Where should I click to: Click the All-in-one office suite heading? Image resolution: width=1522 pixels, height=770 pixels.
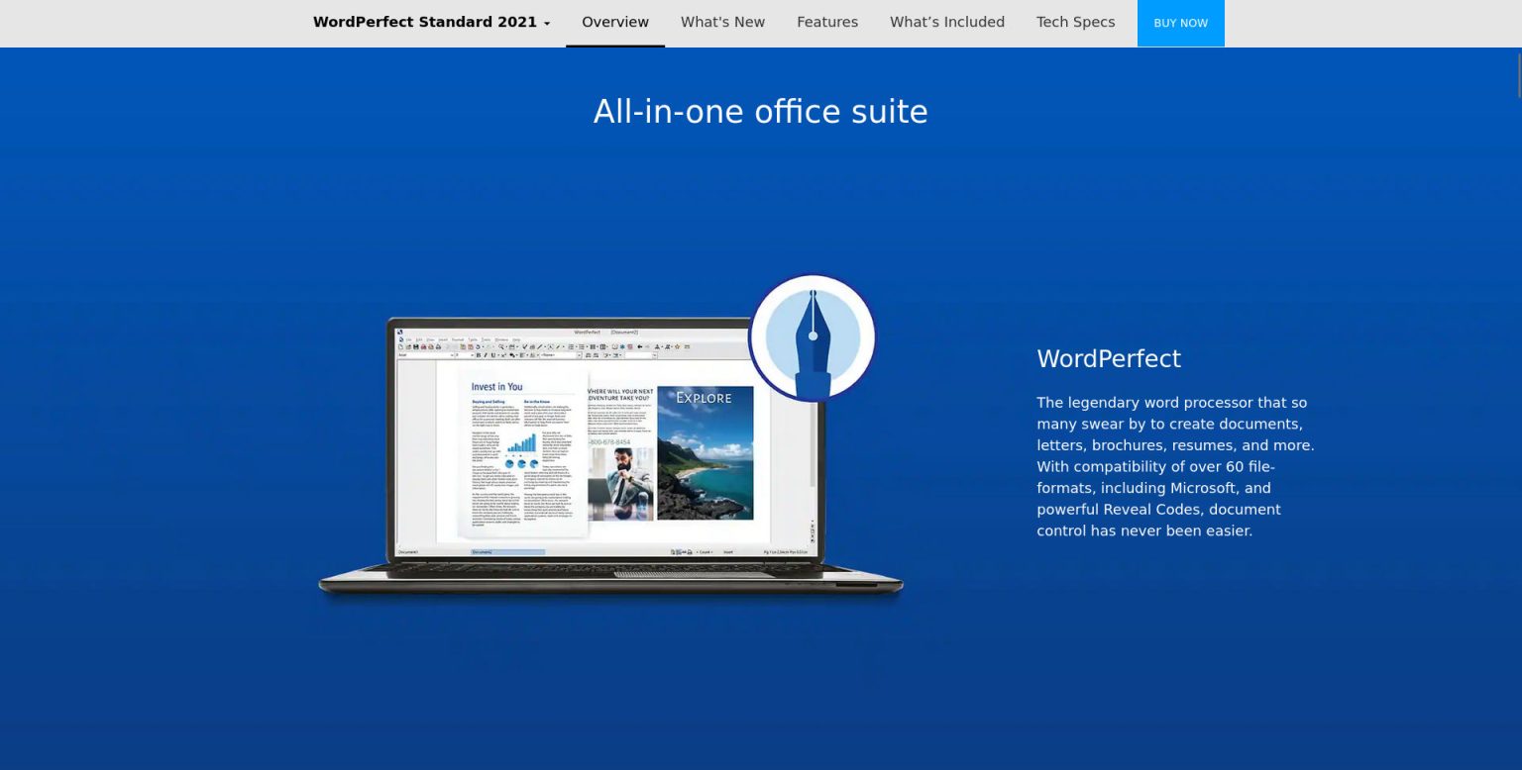tap(760, 112)
